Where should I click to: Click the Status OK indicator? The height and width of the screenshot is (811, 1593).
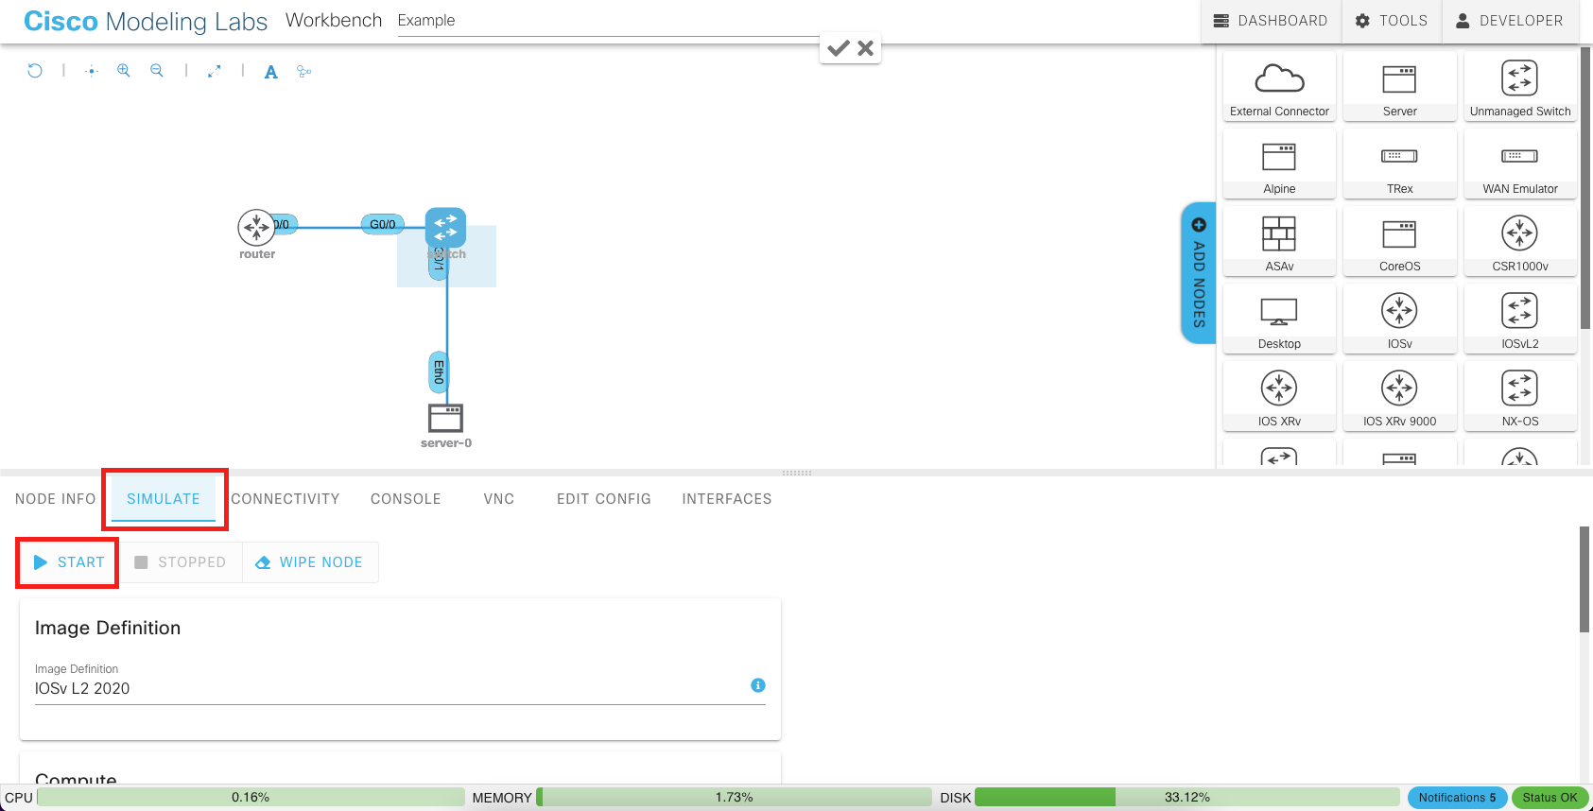coord(1550,798)
